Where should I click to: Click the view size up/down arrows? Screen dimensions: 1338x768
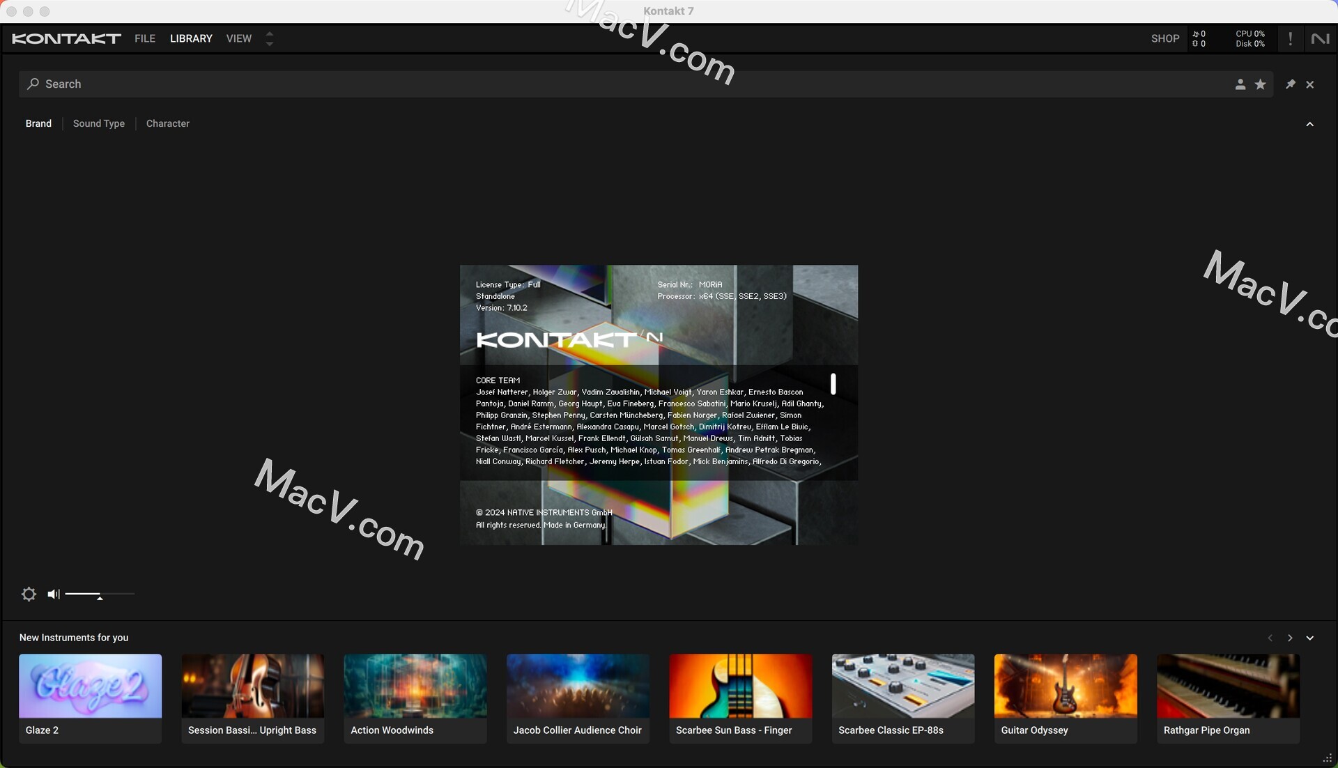pos(270,39)
